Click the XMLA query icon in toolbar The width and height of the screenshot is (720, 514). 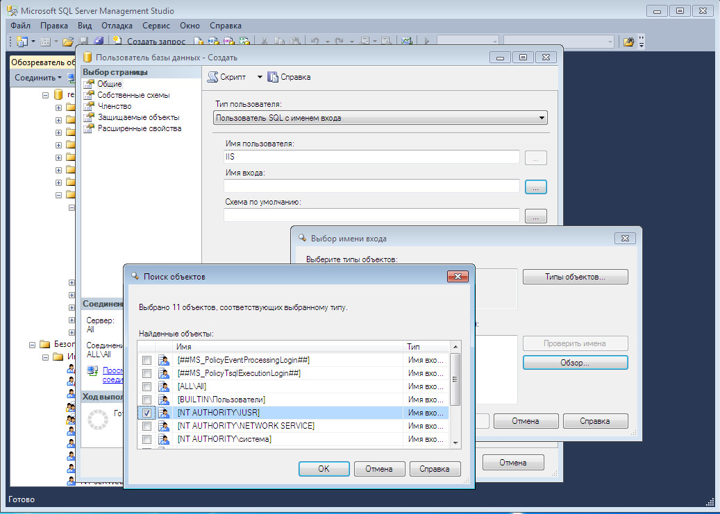click(x=244, y=42)
